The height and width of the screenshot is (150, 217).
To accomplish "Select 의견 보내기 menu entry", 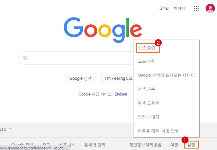I will point(148,117).
